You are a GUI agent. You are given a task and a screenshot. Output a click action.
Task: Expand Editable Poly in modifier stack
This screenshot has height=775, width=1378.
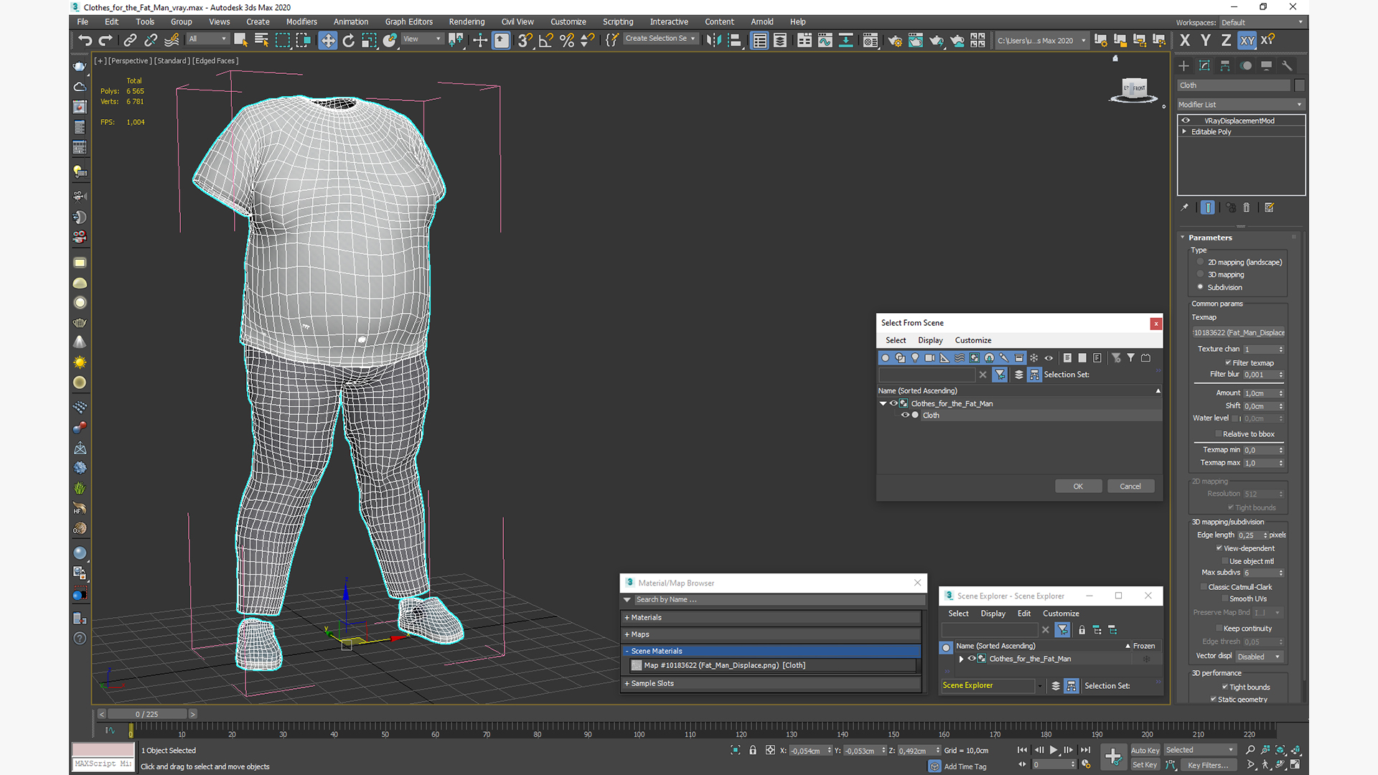pyautogui.click(x=1184, y=131)
